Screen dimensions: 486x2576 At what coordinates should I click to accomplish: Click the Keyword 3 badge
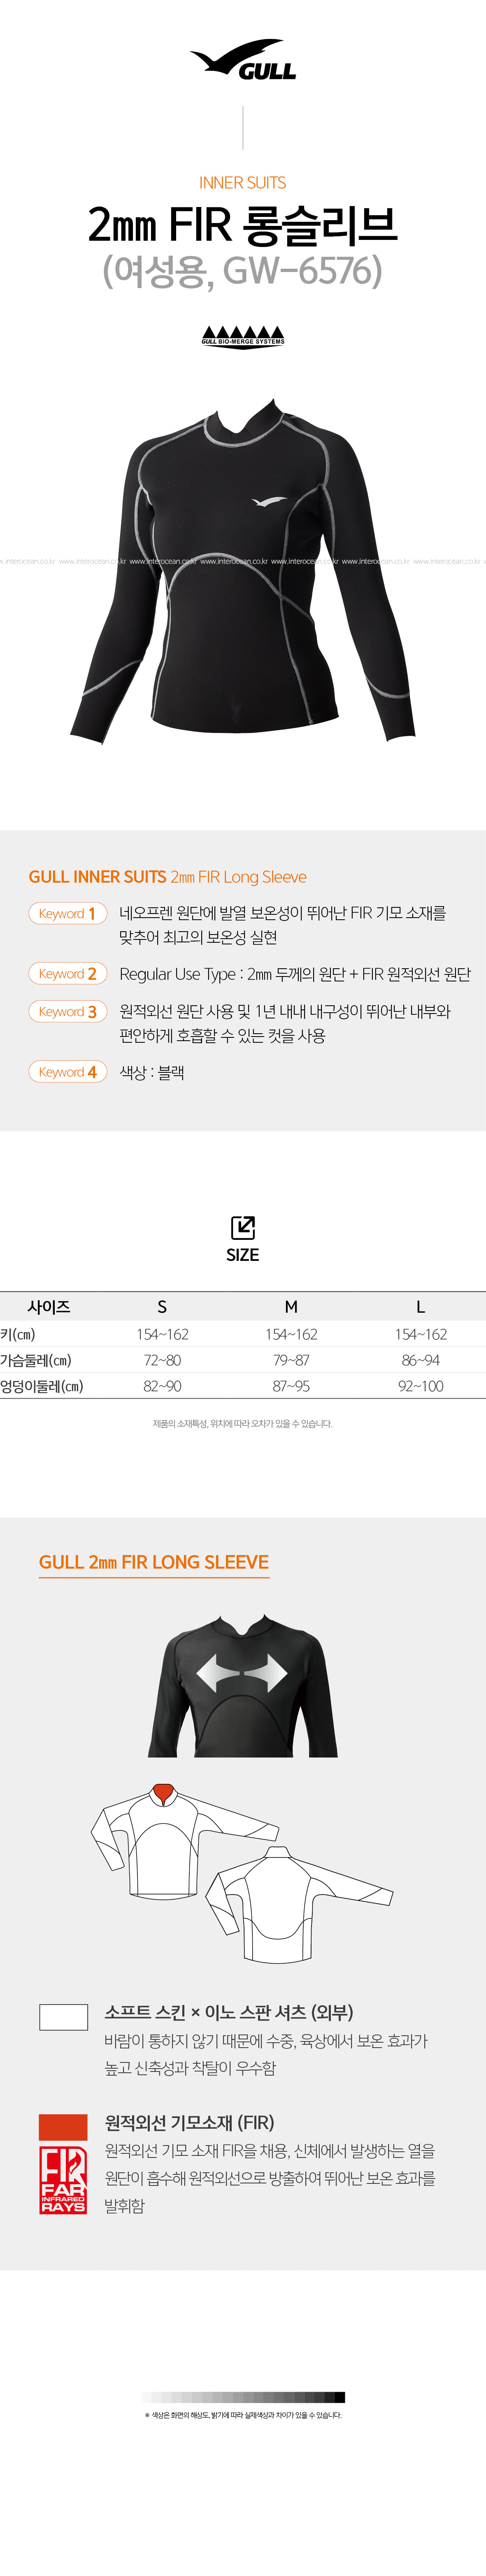(67, 1011)
